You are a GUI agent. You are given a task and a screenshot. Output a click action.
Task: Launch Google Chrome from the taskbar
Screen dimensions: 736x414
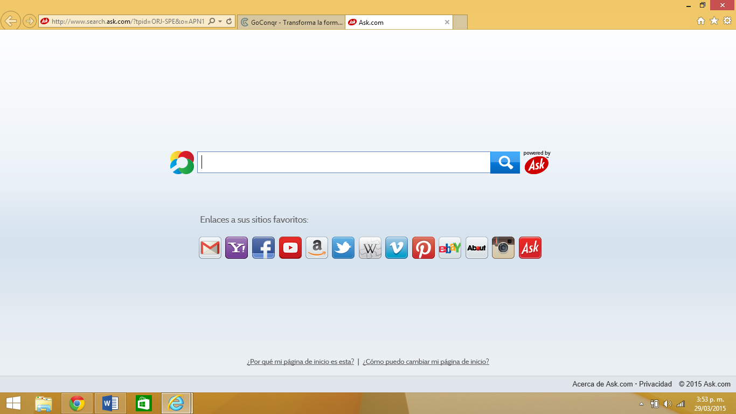pyautogui.click(x=77, y=403)
